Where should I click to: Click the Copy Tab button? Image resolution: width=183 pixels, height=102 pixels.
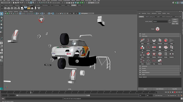click(174, 89)
